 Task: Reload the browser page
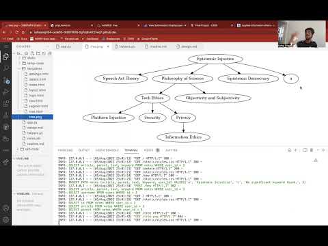17,32
